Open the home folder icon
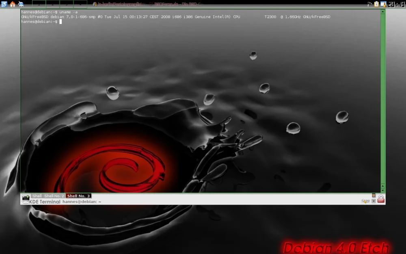Image resolution: width=406 pixels, height=254 pixels. pos(13,4)
